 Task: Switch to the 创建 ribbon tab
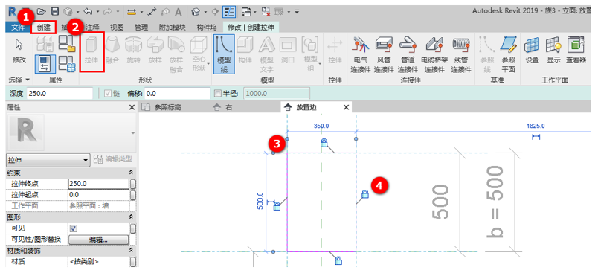pos(43,28)
